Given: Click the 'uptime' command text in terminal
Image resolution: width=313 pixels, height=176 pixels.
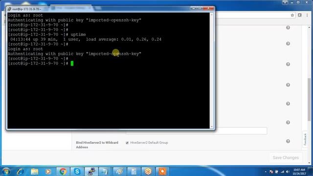Looking at the screenshot, I should click(x=78, y=35).
